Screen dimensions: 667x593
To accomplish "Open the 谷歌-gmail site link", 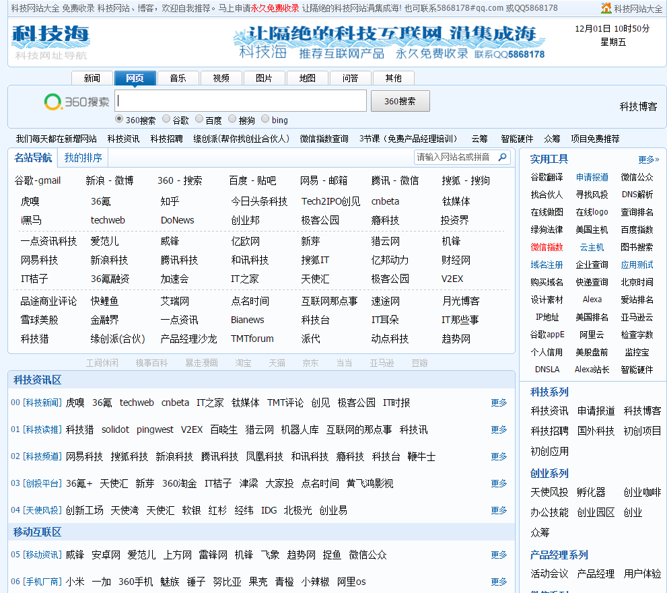I will pos(38,181).
